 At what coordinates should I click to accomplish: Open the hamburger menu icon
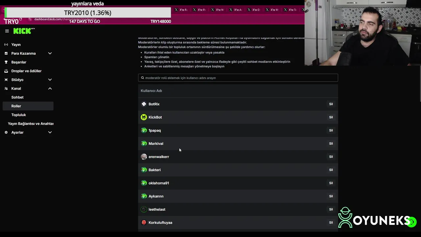click(x=7, y=31)
